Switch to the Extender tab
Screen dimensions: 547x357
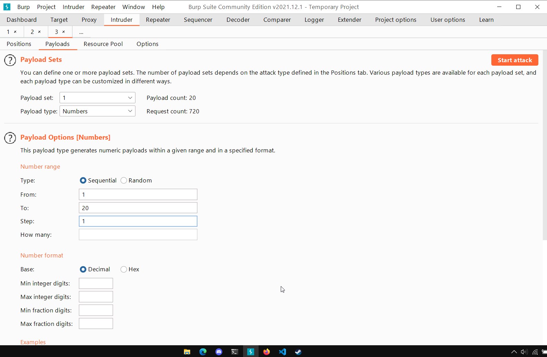pos(350,20)
